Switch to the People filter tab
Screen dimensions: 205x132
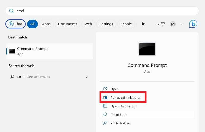point(126,24)
